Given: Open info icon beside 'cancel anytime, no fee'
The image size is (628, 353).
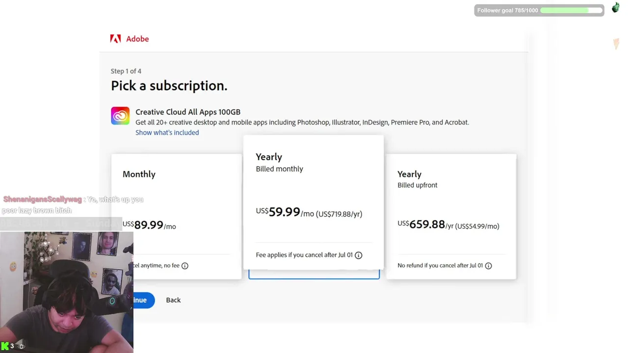Looking at the screenshot, I should coord(185,266).
